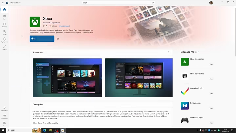Click the page vertical scrollbar

tap(235, 32)
